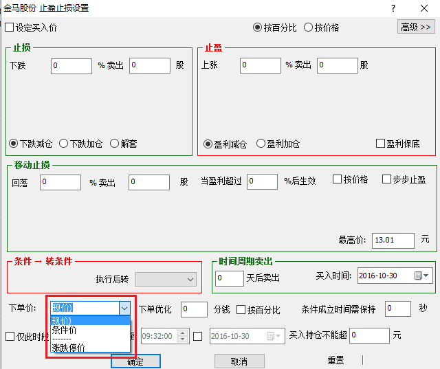Enable the 设定买入价 checkbox
The width and height of the screenshot is (440, 369).
(10, 27)
